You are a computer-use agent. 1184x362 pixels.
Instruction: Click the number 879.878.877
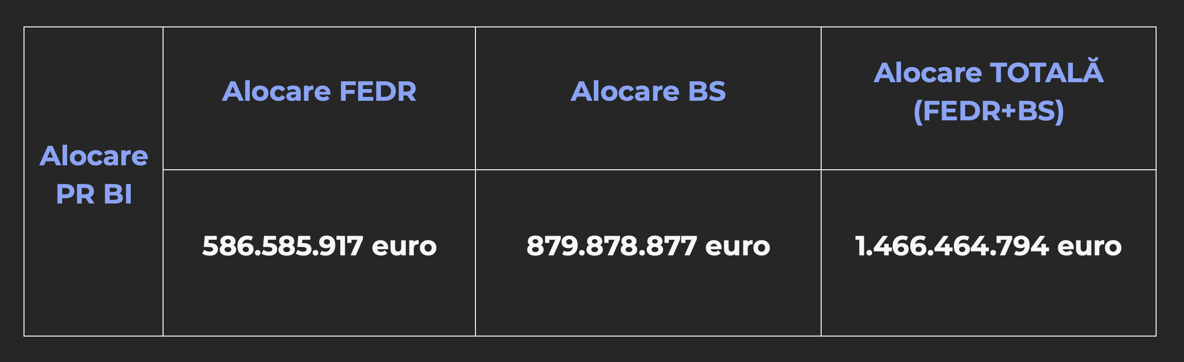612,246
